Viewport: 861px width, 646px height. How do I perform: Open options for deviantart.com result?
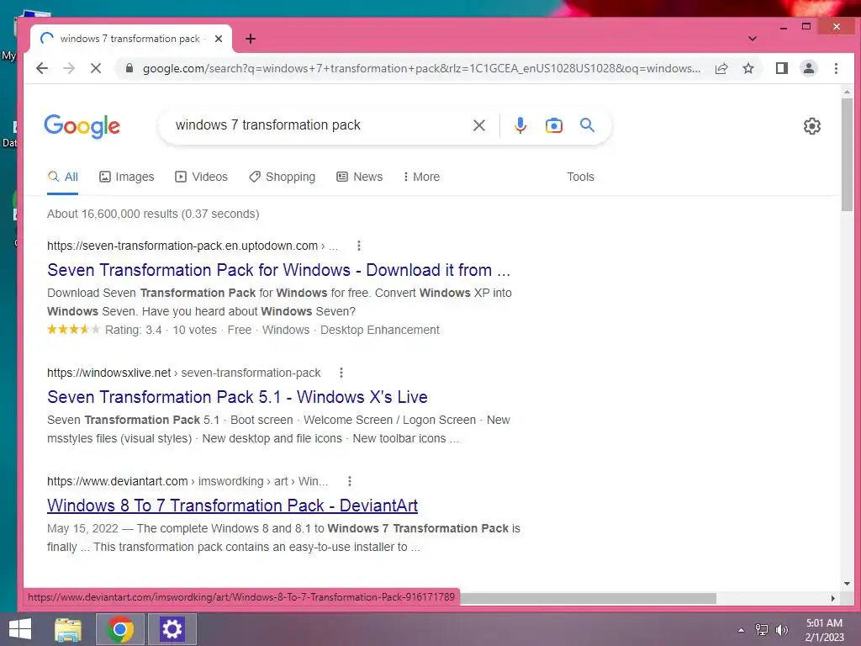pyautogui.click(x=349, y=481)
